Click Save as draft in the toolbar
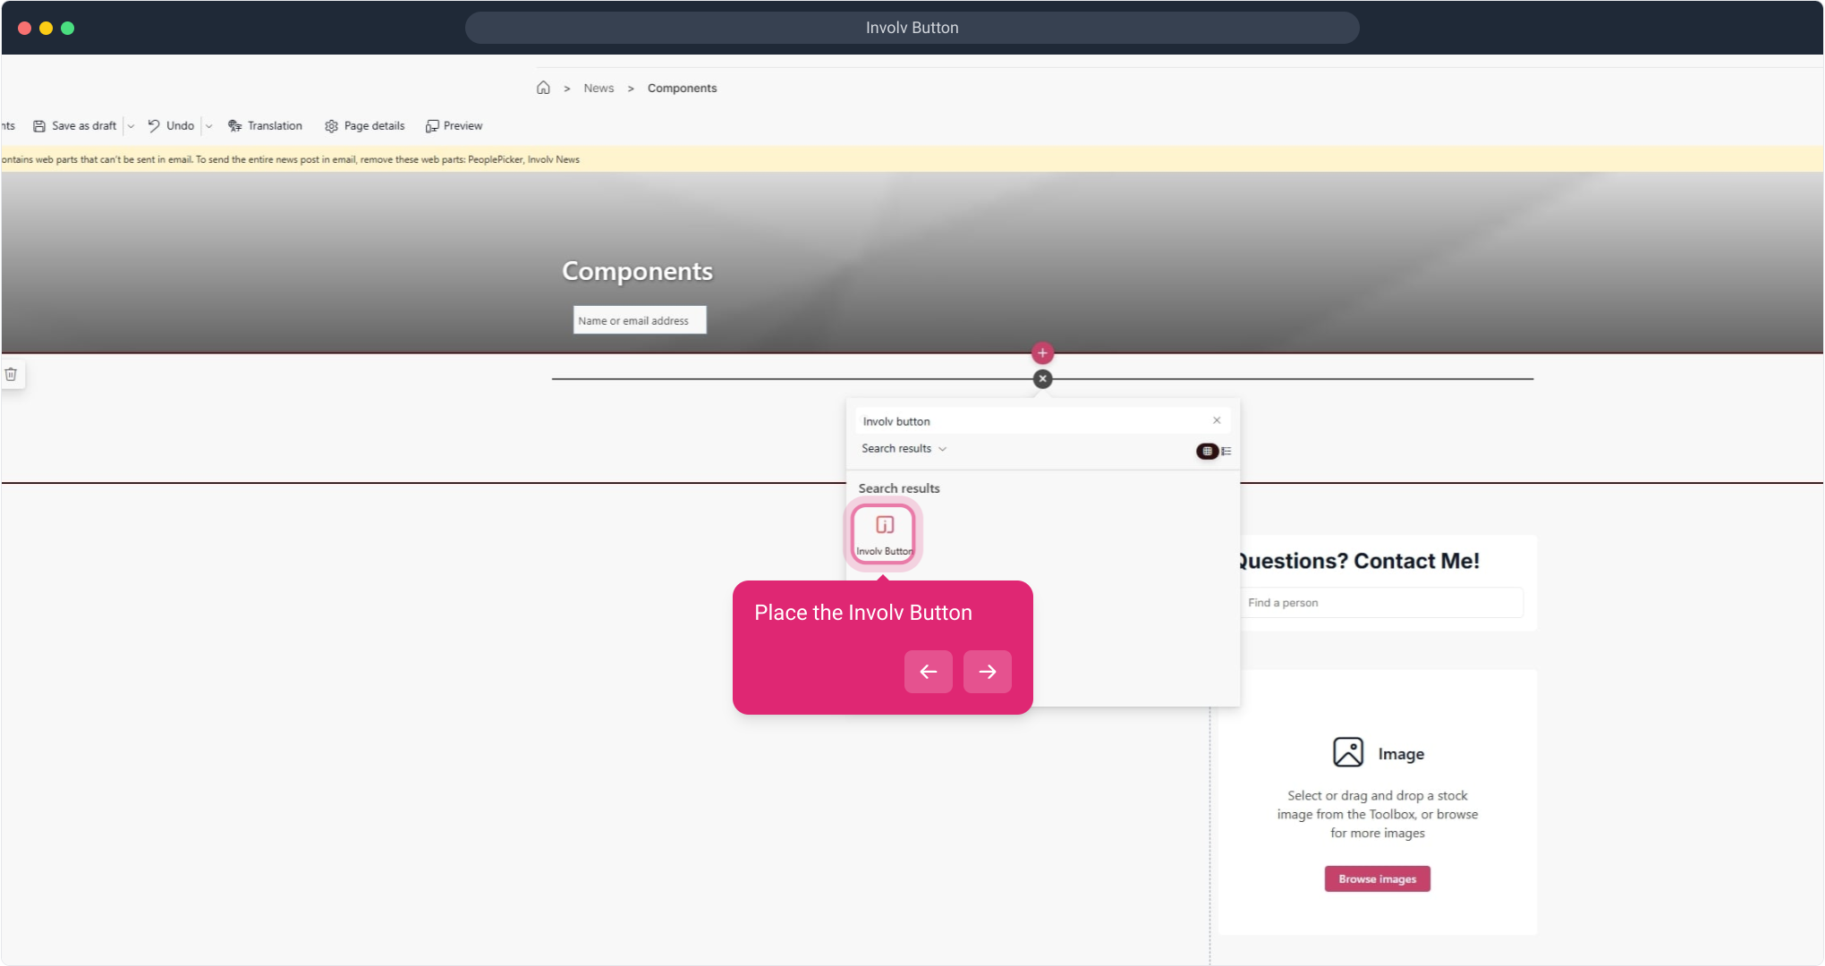 click(x=75, y=126)
